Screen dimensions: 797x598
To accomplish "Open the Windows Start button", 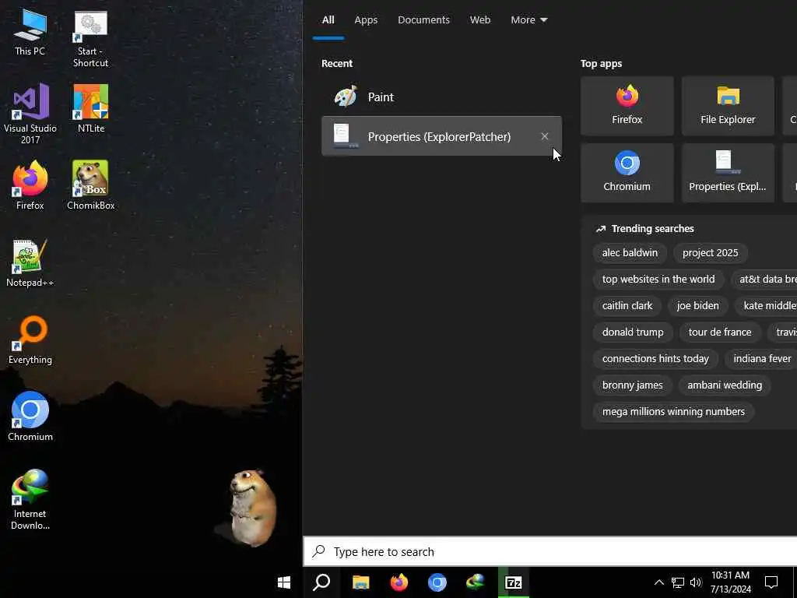I will (x=284, y=582).
